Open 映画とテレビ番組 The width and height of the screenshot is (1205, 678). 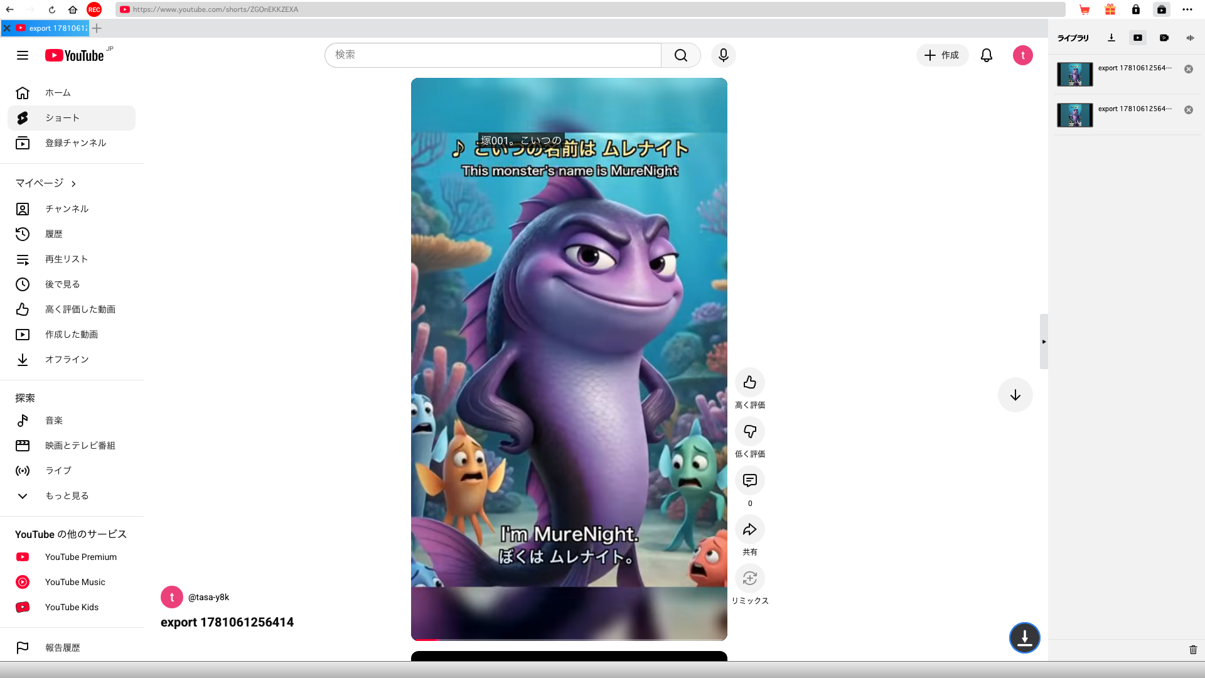coord(72,446)
